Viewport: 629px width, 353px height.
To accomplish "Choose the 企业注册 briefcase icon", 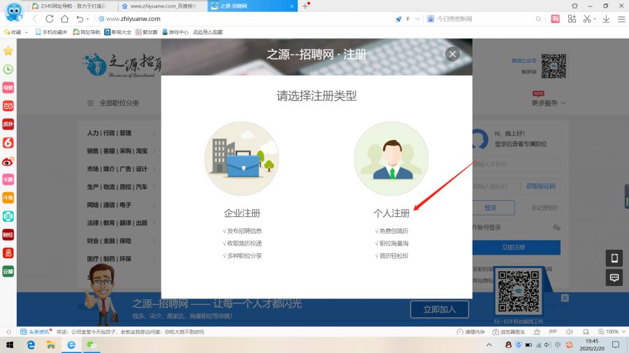I will [241, 158].
